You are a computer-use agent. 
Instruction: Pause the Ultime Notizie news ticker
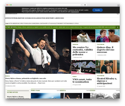coord(117,27)
